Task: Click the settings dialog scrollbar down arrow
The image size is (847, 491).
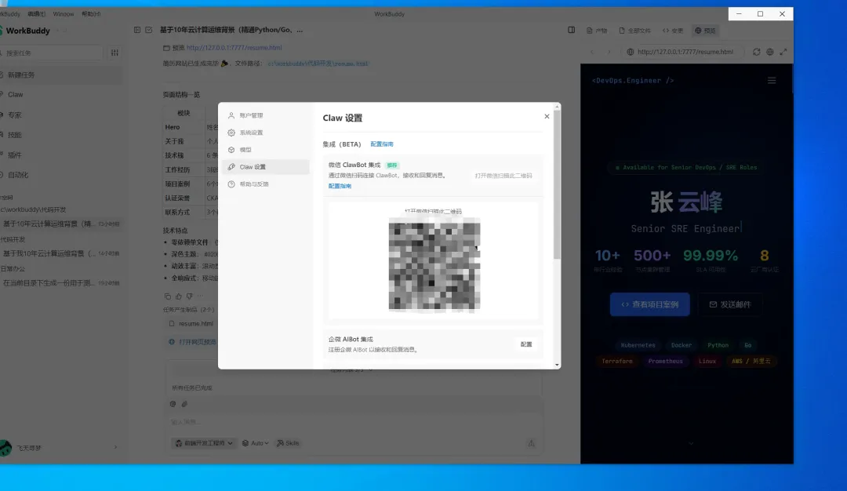Action: click(557, 366)
